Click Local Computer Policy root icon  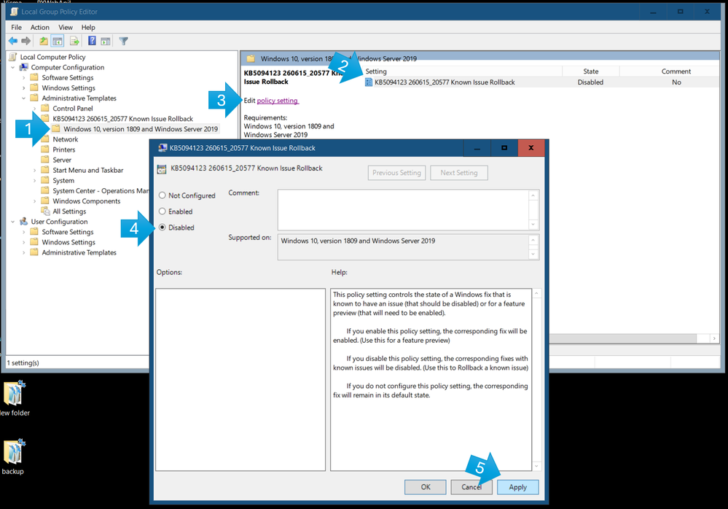(x=13, y=57)
